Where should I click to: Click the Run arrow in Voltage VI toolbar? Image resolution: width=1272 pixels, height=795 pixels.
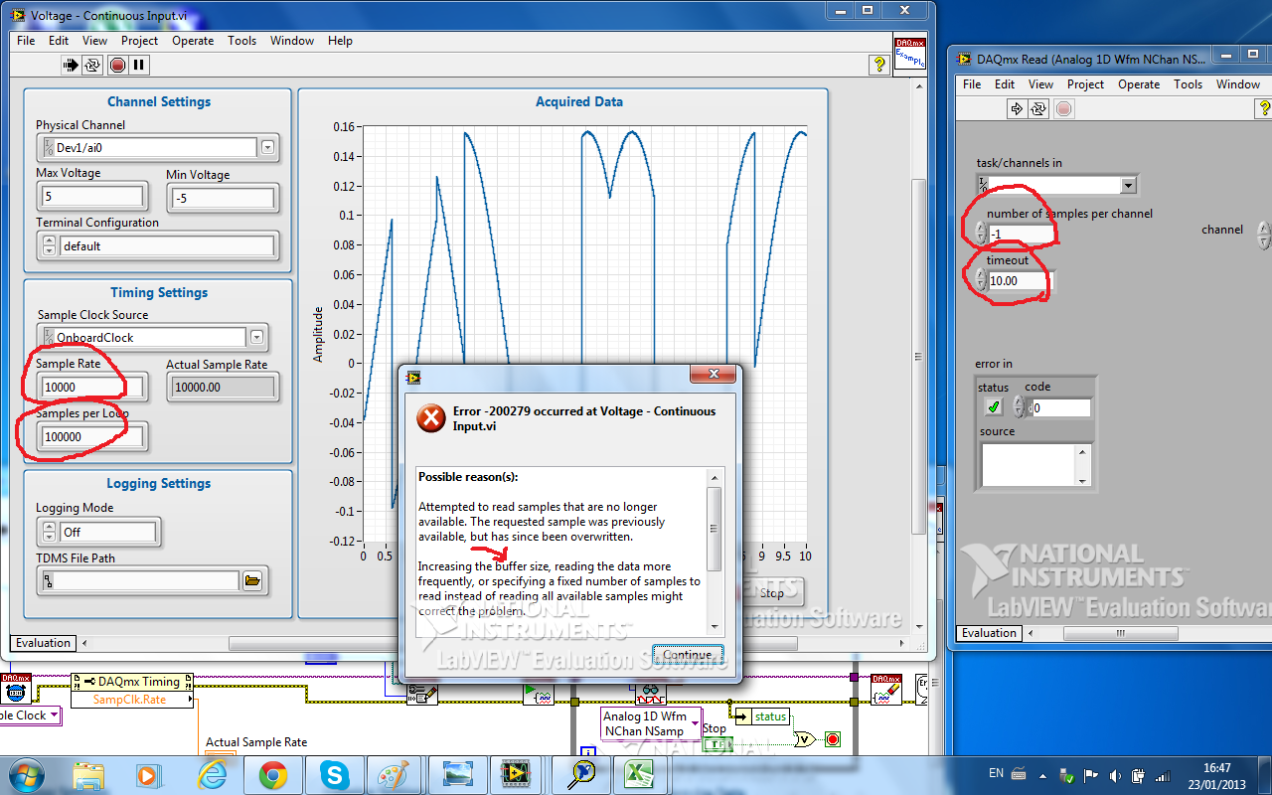(x=71, y=66)
